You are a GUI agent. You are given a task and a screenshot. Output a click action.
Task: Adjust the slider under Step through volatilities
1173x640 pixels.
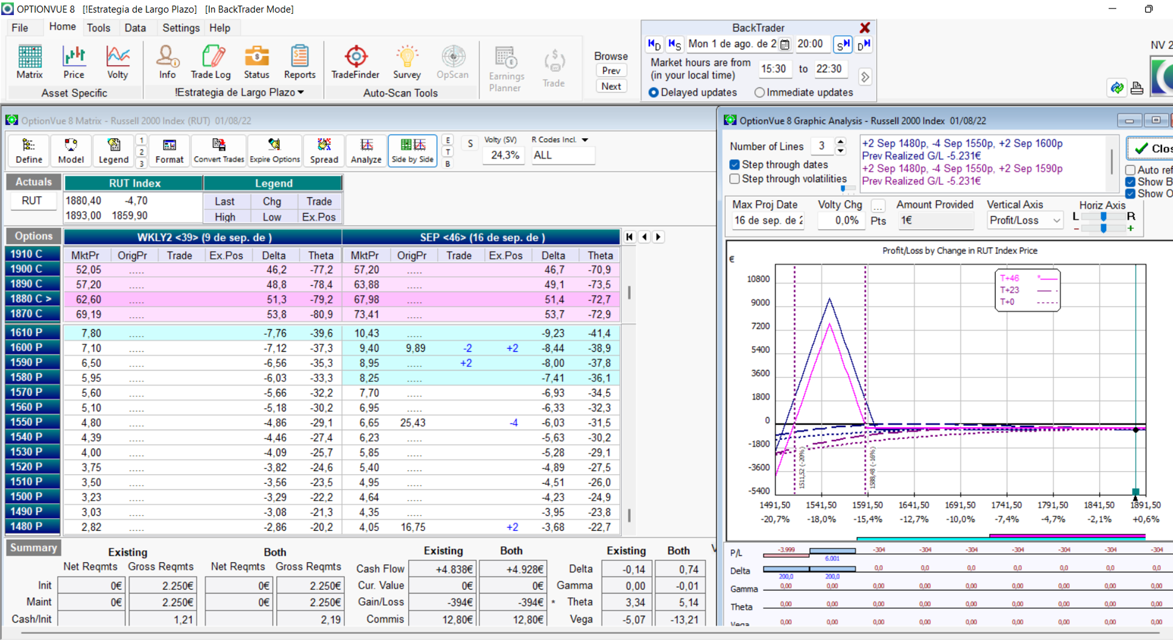pos(844,188)
